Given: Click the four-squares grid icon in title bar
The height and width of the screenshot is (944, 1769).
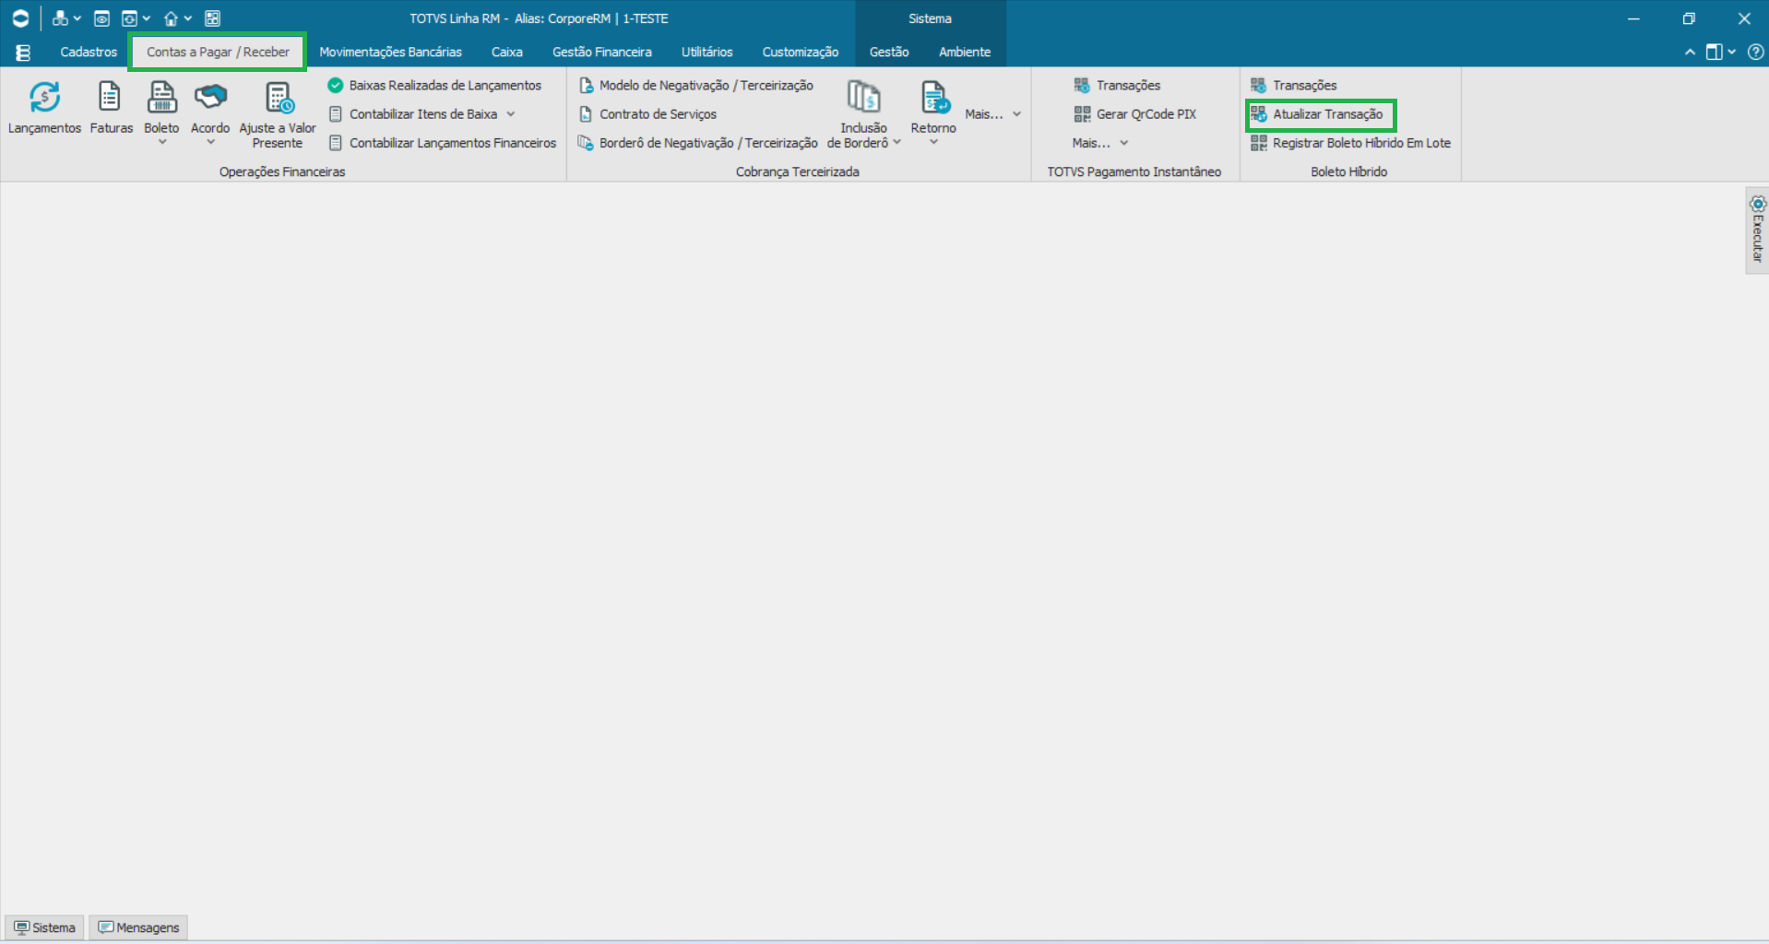Looking at the screenshot, I should coord(212,18).
